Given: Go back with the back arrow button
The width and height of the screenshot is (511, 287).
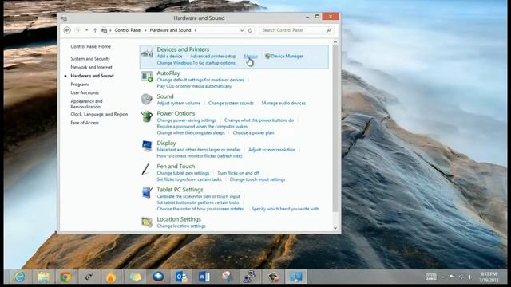Looking at the screenshot, I should pyautogui.click(x=67, y=30).
